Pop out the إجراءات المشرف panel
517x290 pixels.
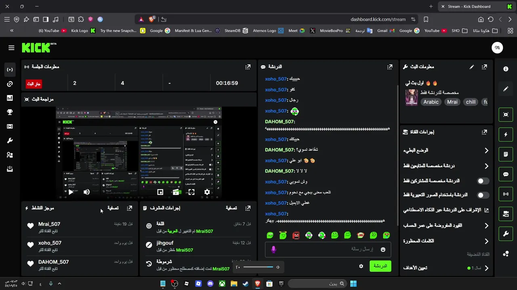click(x=248, y=208)
